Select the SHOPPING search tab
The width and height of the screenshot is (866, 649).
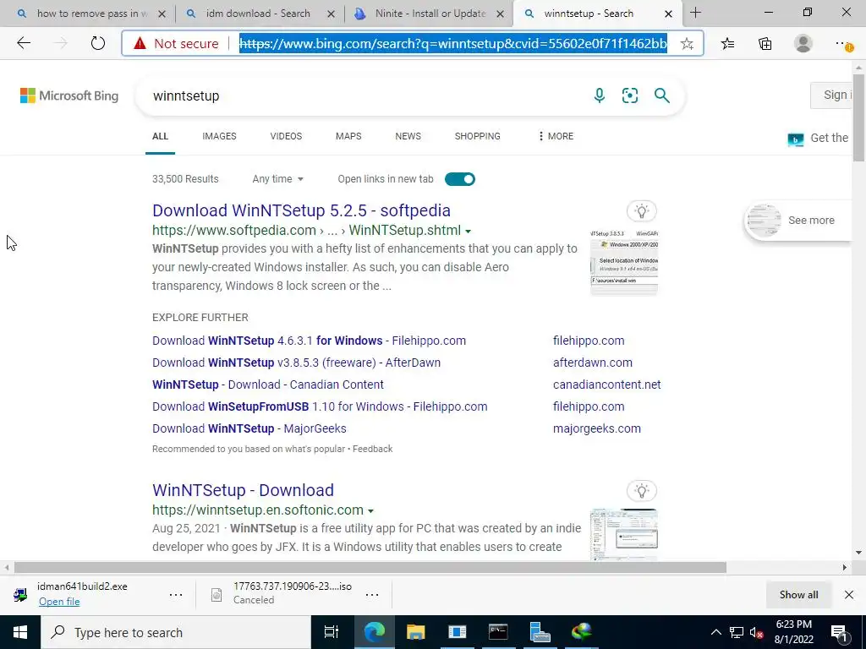[x=478, y=136]
